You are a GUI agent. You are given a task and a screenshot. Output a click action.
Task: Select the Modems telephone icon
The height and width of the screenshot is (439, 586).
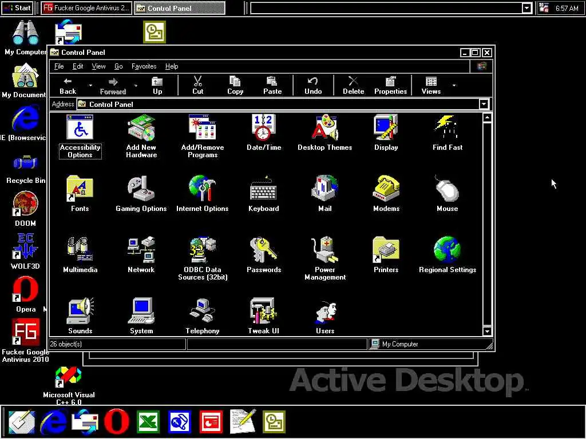coord(386,194)
